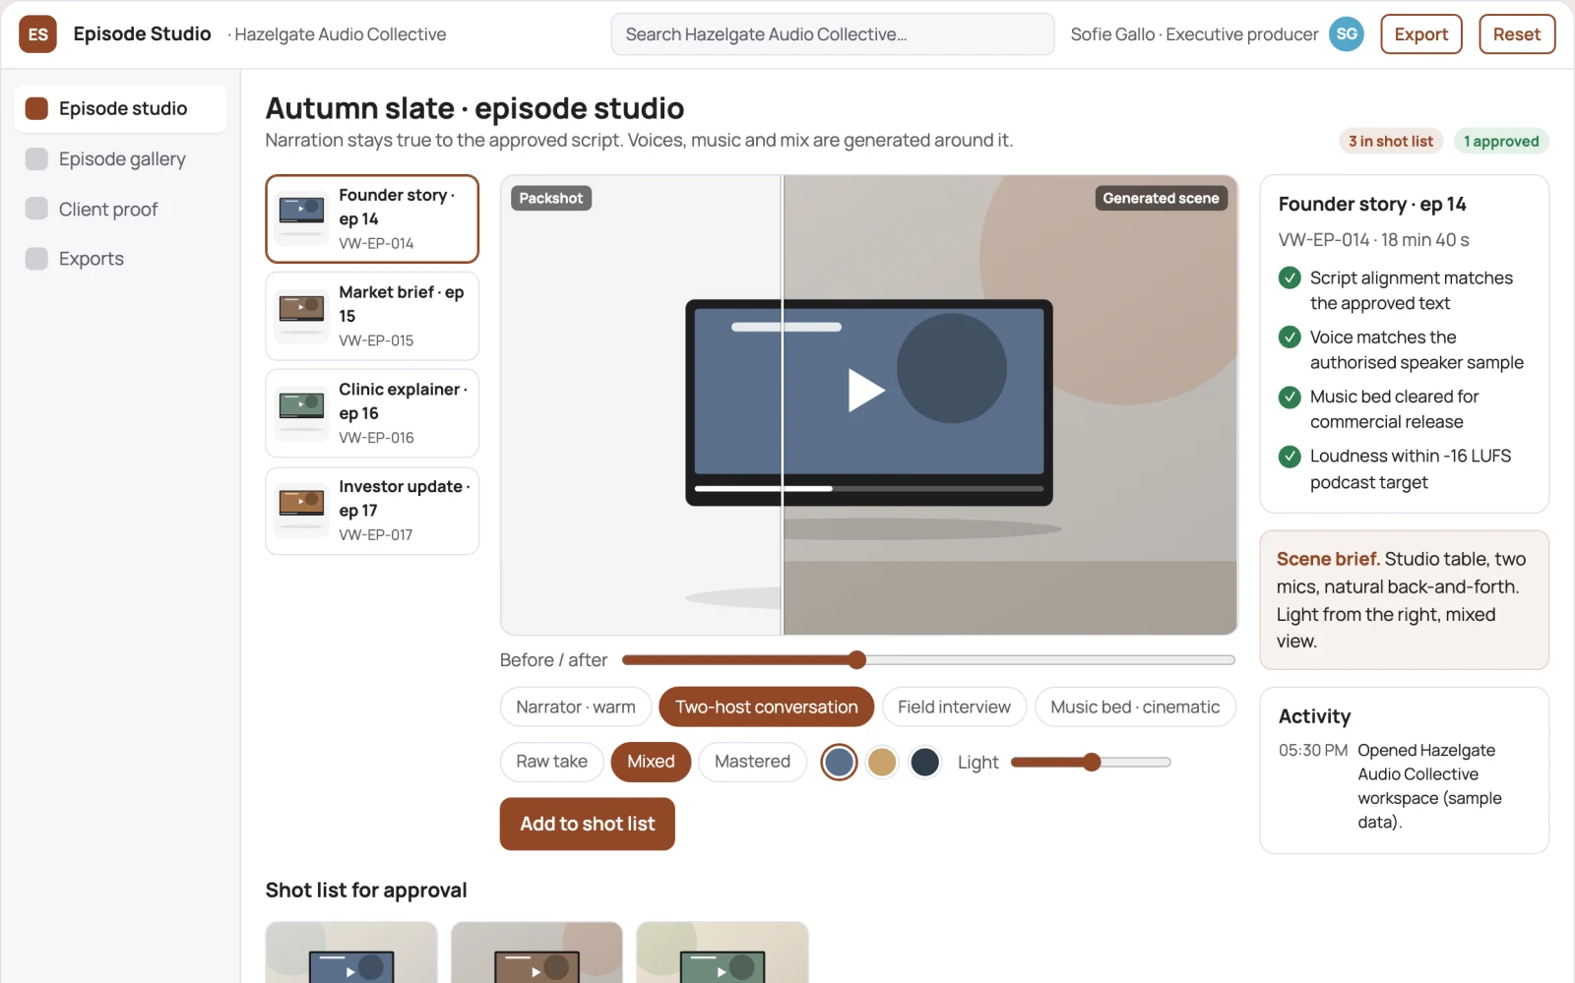This screenshot has width=1575, height=983.
Task: Select the Music bed · cinematic option
Action: pyautogui.click(x=1135, y=707)
